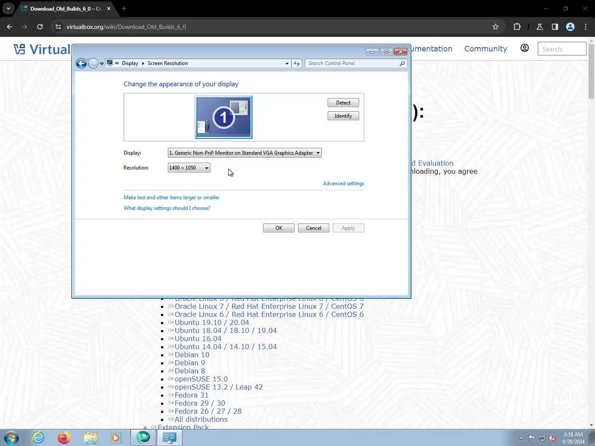
Task: Open the Resolution 1400 × 1050 dropdown
Action: click(x=189, y=168)
